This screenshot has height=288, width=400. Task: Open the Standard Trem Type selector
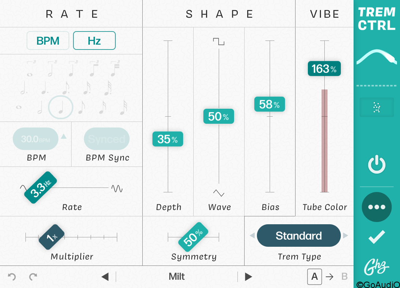[x=299, y=235]
